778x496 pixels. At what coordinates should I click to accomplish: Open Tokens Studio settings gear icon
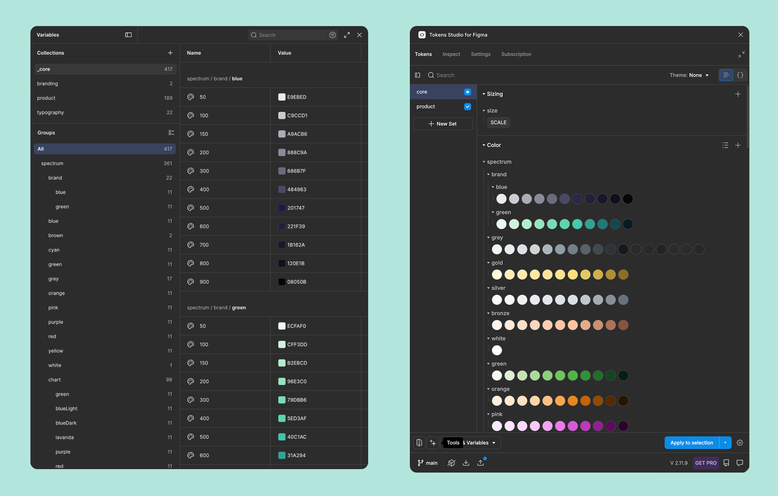tap(740, 443)
